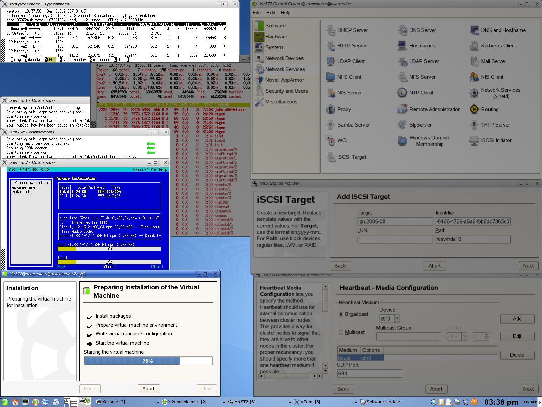Open the File menu
The width and height of the screenshot is (542, 407).
[256, 13]
